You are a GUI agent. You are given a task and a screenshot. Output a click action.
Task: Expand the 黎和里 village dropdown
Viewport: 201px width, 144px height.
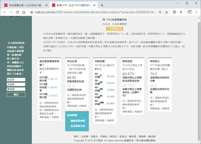coord(16,89)
